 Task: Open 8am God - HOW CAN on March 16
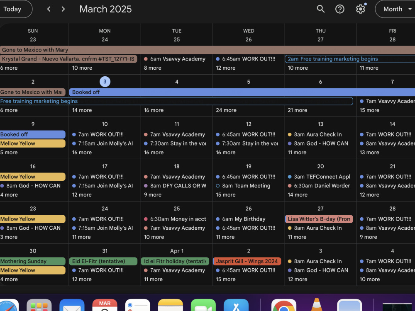[30, 186]
